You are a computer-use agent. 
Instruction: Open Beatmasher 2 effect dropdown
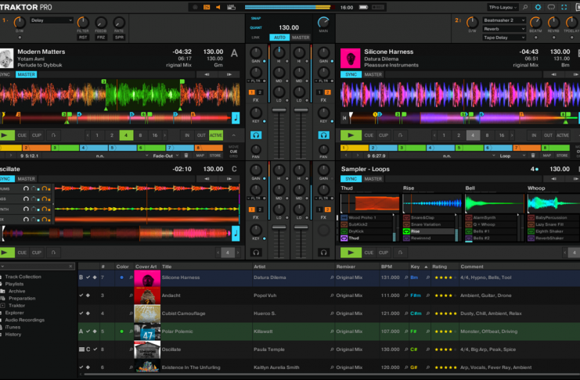point(504,20)
